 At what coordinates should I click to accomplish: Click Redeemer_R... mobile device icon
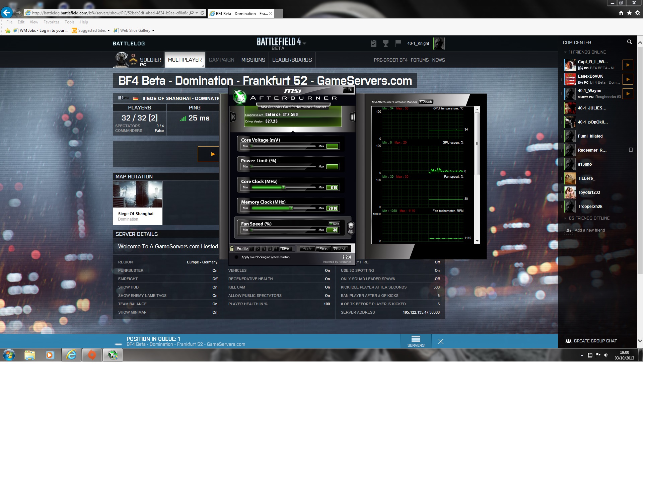(x=631, y=150)
